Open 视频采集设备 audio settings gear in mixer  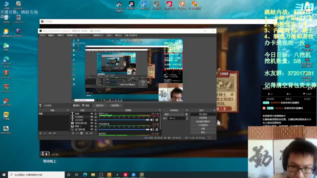click(157, 129)
